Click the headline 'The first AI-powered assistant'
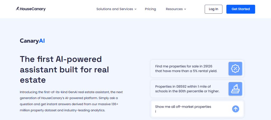 click(65, 70)
